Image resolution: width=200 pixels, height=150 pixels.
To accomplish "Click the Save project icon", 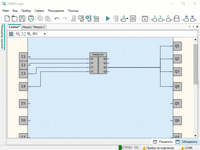I will click(22, 18).
